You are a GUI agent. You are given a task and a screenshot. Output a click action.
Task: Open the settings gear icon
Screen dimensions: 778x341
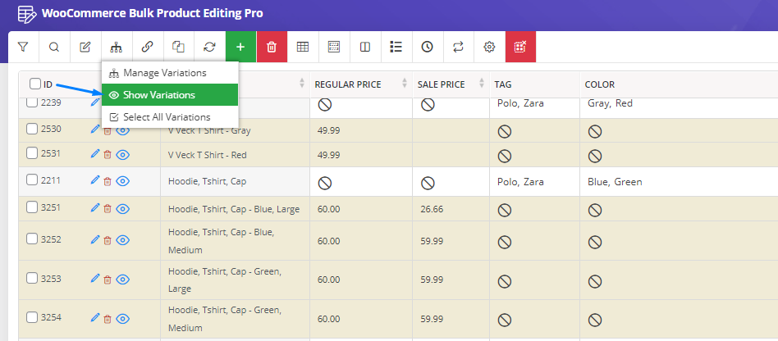point(489,47)
